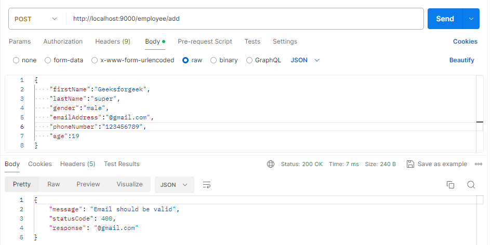
Task: Expand the Send button arrow dropdown
Action: (x=471, y=19)
